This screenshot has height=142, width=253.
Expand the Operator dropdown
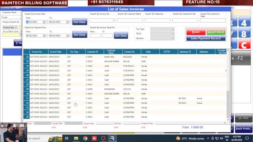click(x=172, y=38)
